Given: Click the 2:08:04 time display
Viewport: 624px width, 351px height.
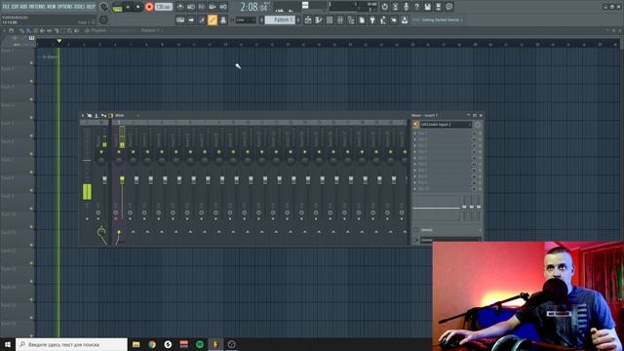Looking at the screenshot, I should 253,7.
